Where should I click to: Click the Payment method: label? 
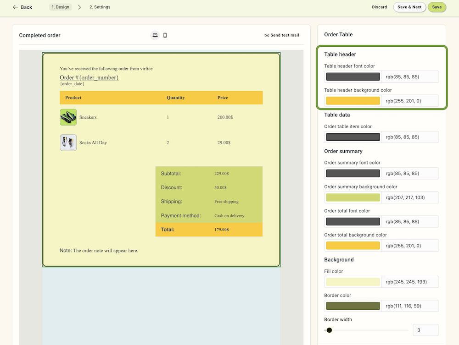pos(181,216)
